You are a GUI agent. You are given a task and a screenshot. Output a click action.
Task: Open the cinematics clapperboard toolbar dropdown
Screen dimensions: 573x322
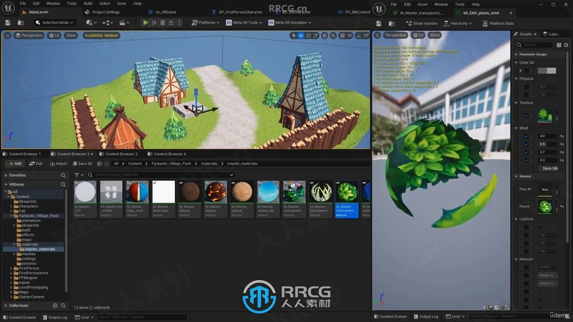(x=124, y=22)
